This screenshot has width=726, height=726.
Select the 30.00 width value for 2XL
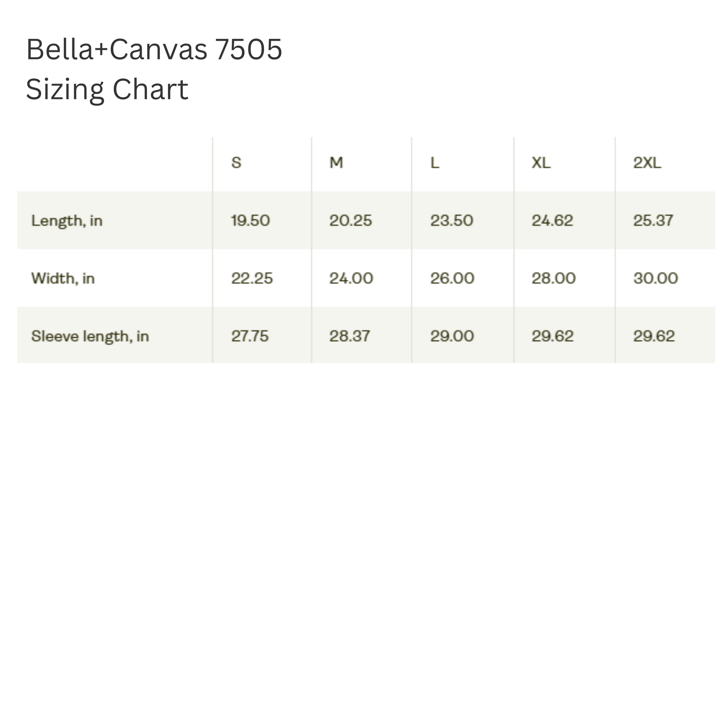pyautogui.click(x=656, y=278)
